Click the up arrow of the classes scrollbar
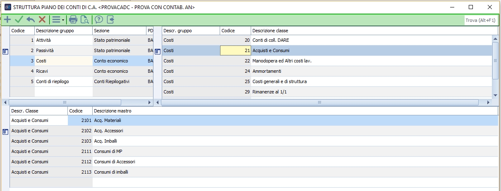This screenshot has height=191, width=501. (495, 39)
